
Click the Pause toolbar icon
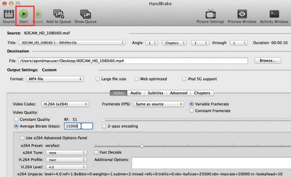coord(38,14)
